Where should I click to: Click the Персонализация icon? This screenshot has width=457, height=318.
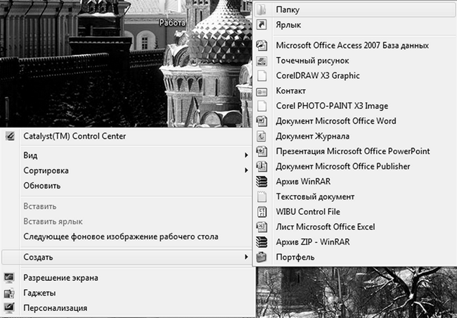(10, 308)
